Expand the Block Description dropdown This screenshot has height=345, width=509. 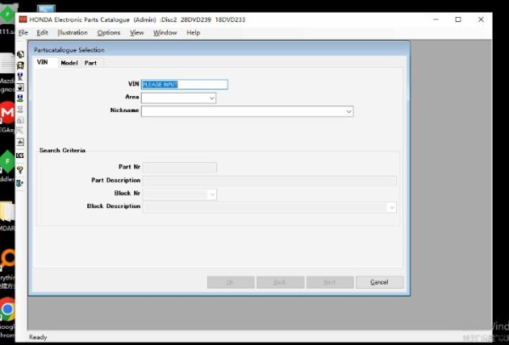392,207
